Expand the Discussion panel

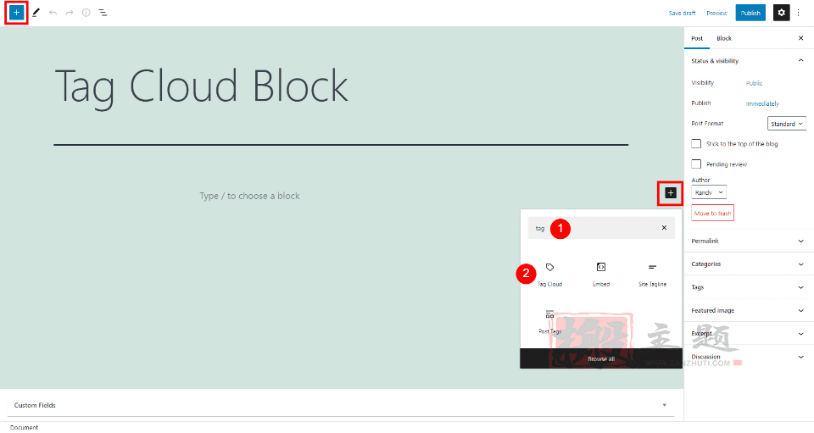(750, 356)
